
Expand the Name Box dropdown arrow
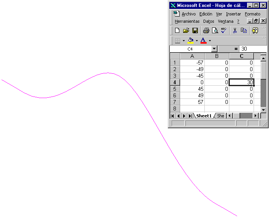214,49
